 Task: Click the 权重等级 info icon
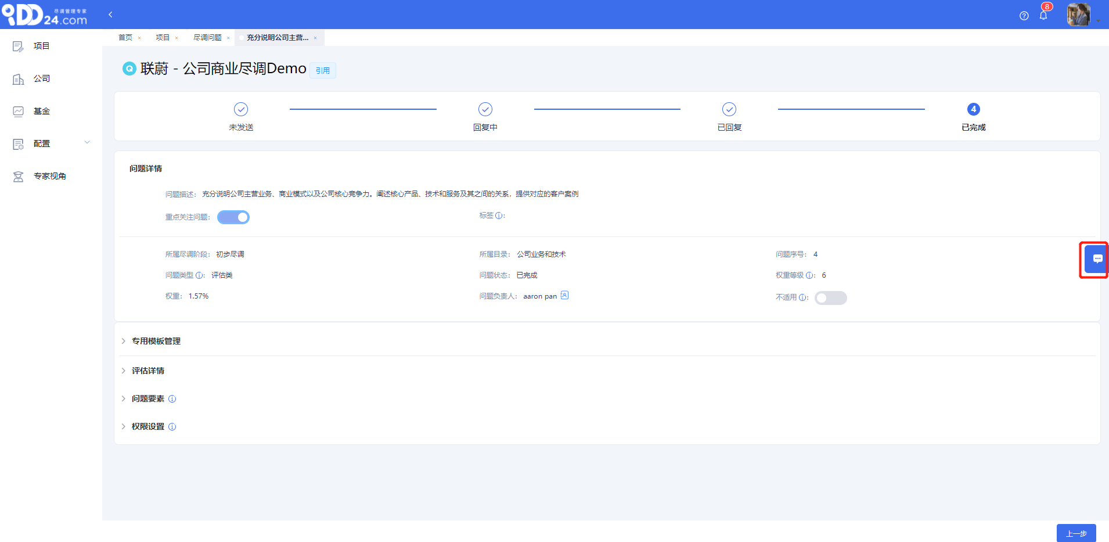(x=809, y=275)
